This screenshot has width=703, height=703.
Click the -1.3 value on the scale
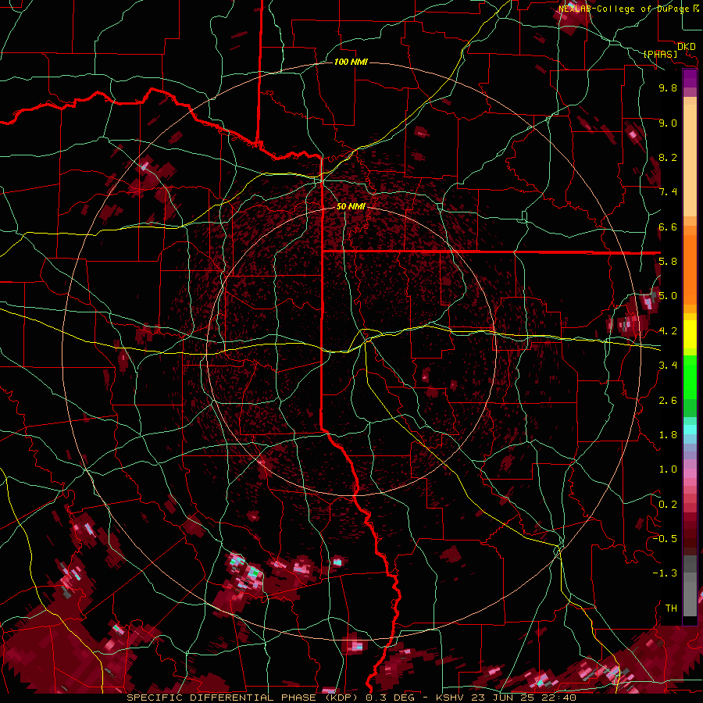point(665,573)
